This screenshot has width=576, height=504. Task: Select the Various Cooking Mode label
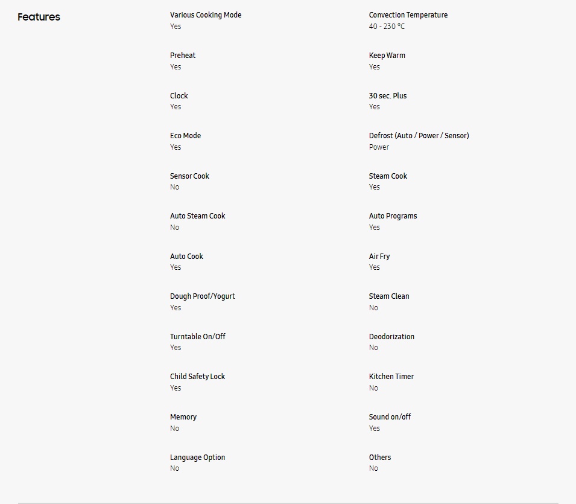206,15
